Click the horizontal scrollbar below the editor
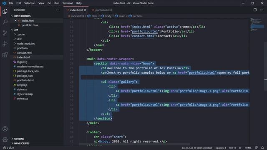Image resolution: width=267 pixels, height=150 pixels. click(x=134, y=144)
